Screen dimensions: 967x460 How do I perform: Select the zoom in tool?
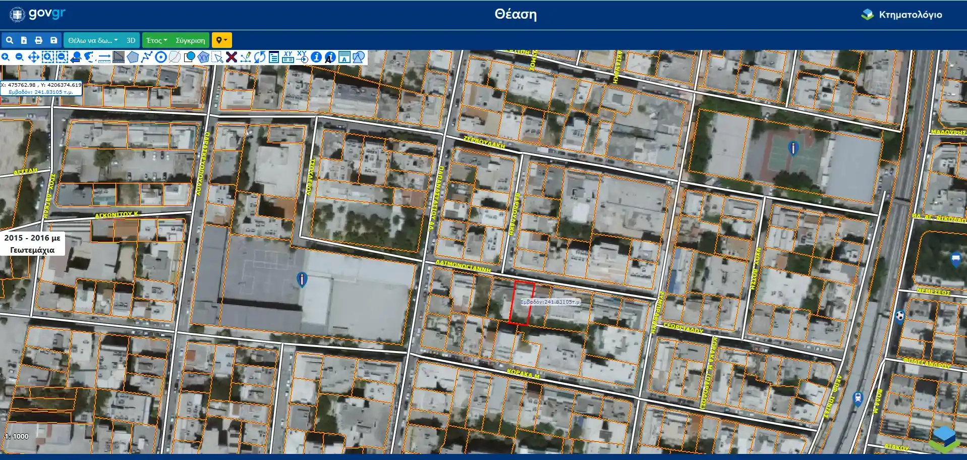6,57
